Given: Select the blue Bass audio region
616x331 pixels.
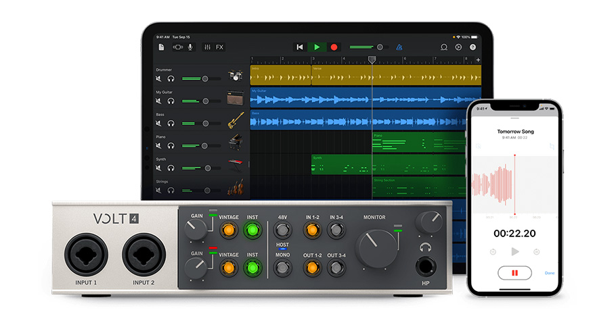Looking at the screenshot, I should point(357,120).
